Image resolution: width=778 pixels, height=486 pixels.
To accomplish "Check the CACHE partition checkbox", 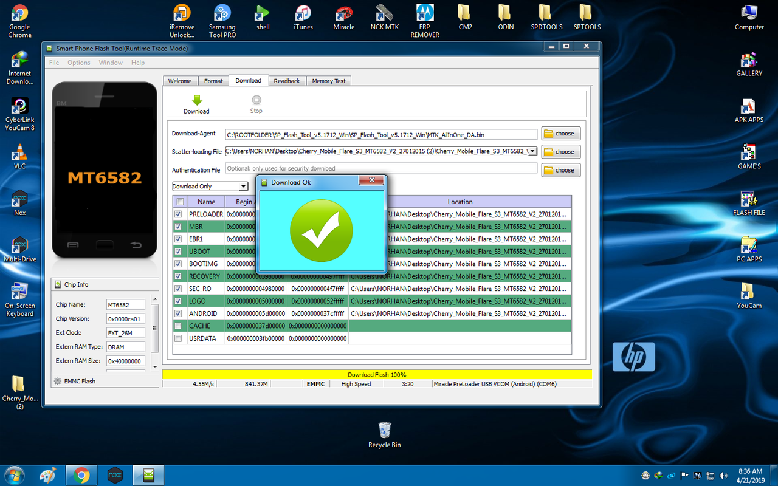I will point(178,326).
